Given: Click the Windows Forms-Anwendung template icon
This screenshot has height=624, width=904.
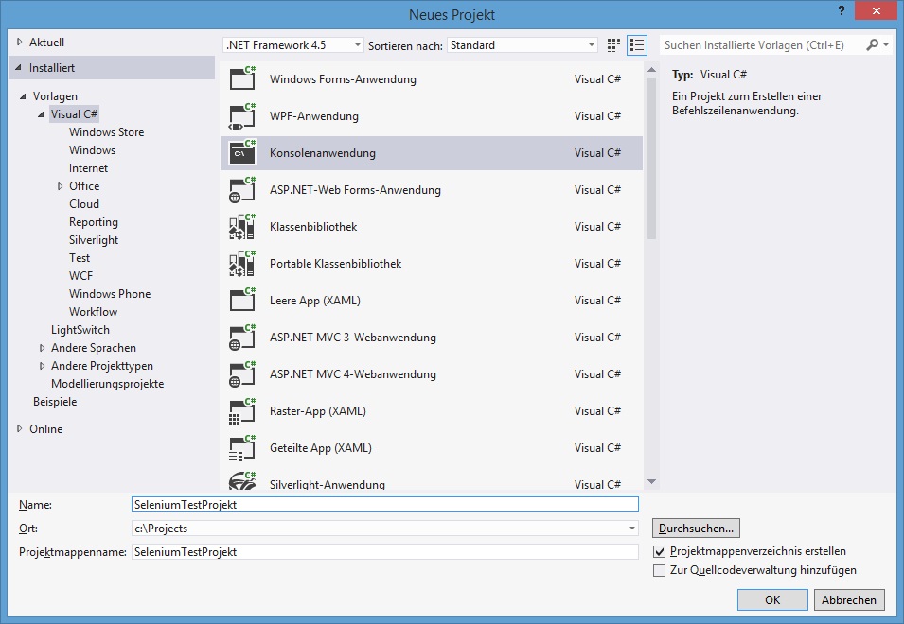Looking at the screenshot, I should tap(242, 78).
